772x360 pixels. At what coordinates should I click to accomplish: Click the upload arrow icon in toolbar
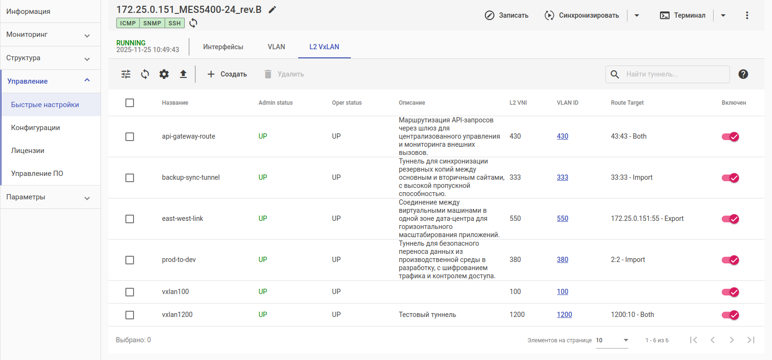[183, 74]
